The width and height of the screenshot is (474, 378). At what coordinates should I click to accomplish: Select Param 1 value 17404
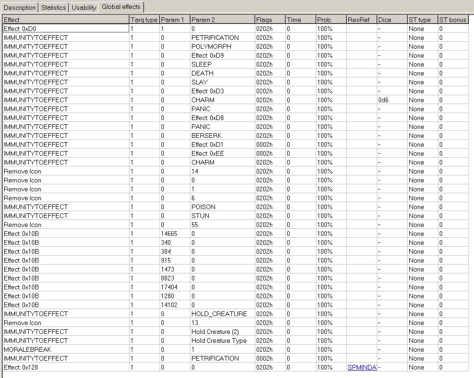175,287
